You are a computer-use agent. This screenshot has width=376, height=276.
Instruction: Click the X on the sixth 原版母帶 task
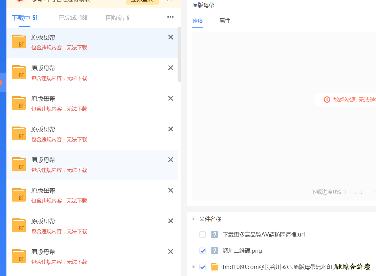[171, 190]
